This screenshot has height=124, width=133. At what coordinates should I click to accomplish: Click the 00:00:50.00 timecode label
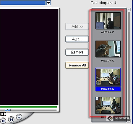[108, 89]
